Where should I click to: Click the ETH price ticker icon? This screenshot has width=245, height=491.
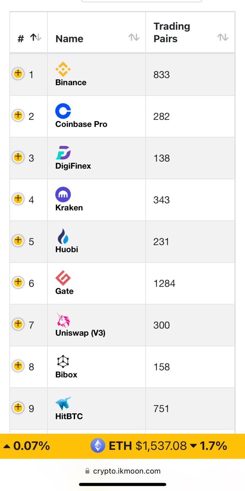[98, 445]
